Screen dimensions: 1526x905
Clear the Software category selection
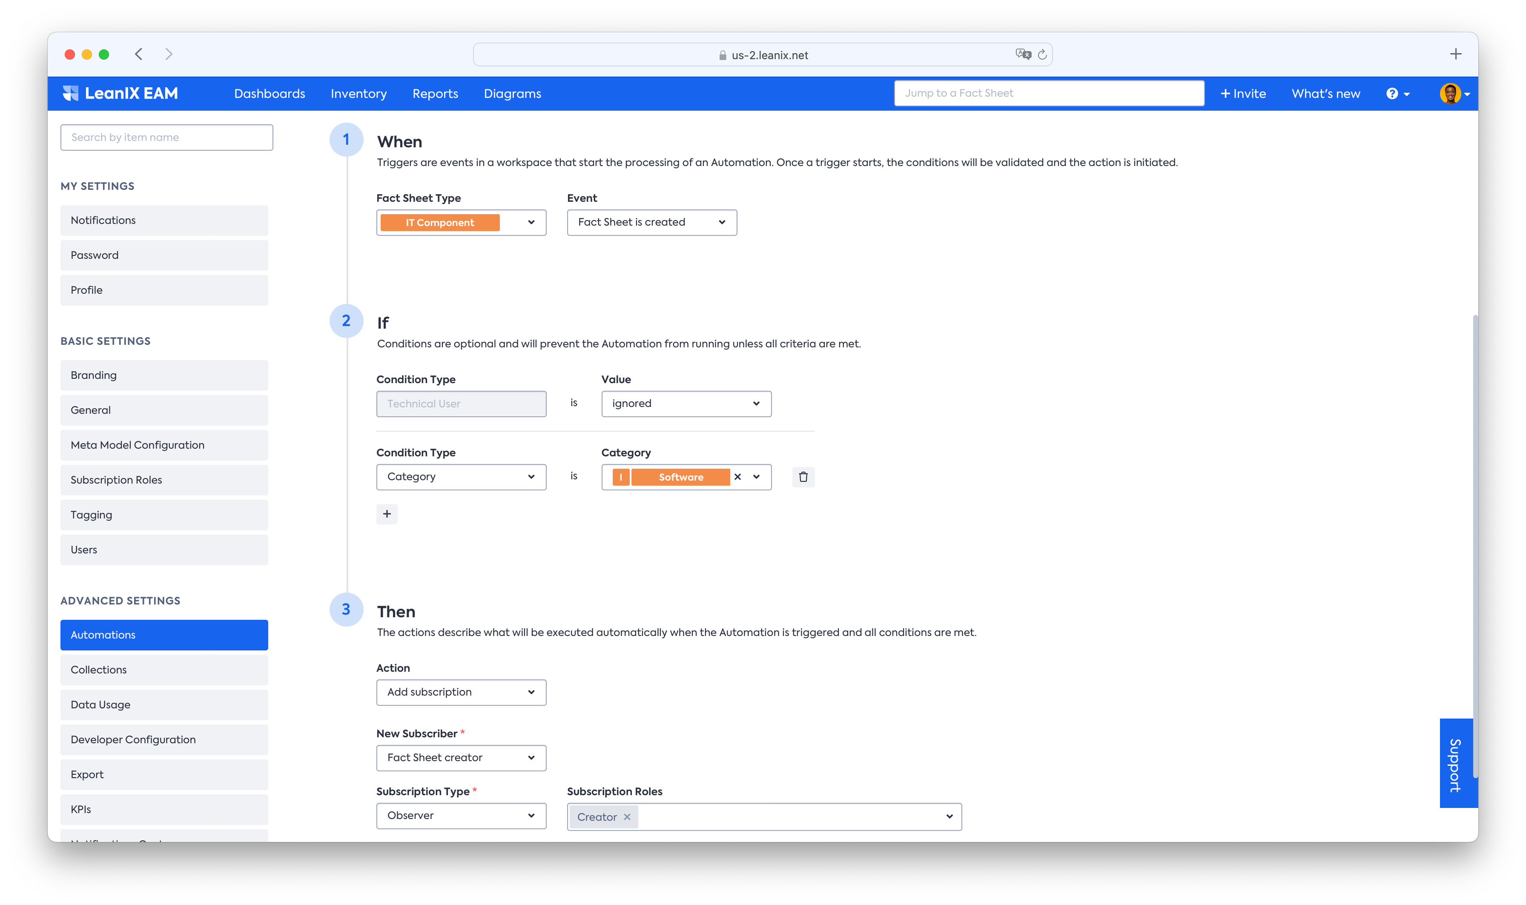coord(737,477)
